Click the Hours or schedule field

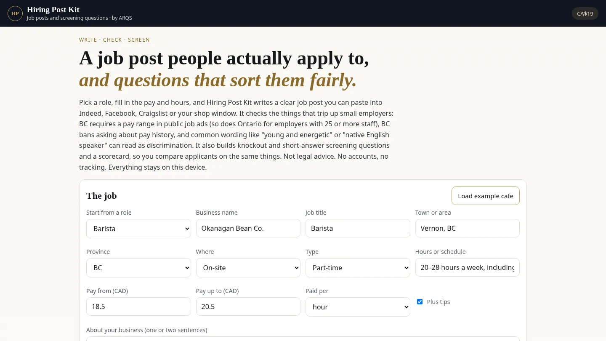pos(468,267)
